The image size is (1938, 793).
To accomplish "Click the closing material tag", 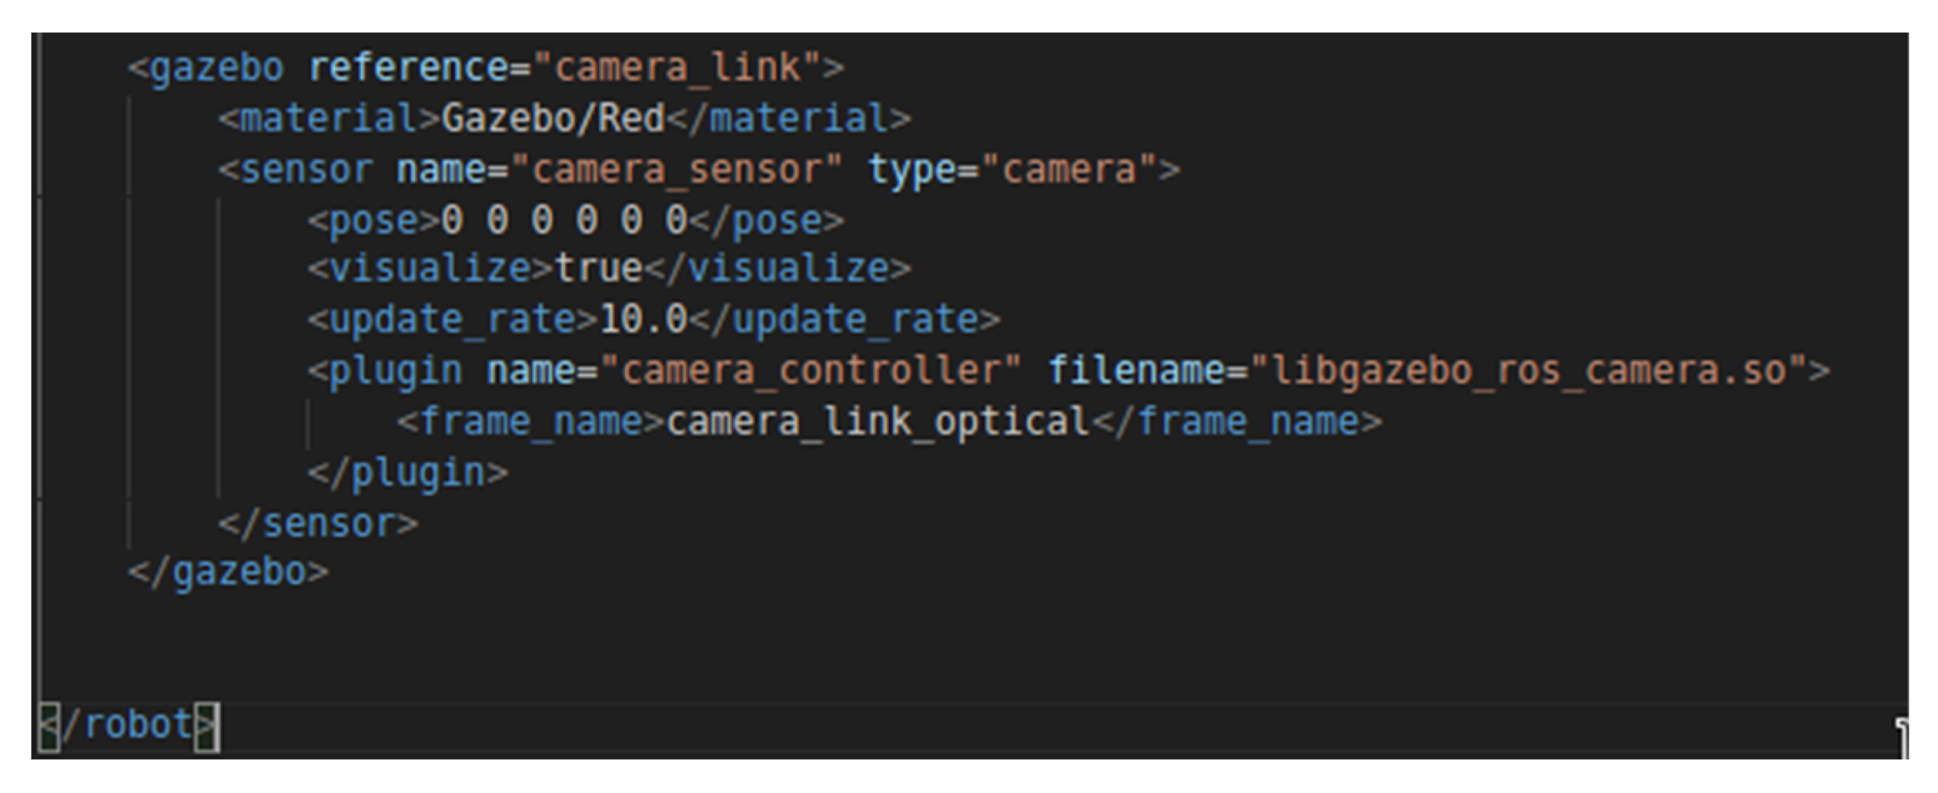I will click(x=788, y=119).
